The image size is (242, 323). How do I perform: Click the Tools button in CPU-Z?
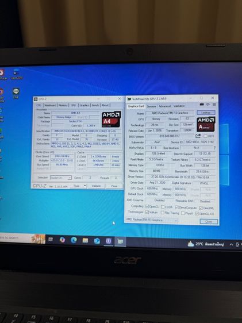coord(76,186)
